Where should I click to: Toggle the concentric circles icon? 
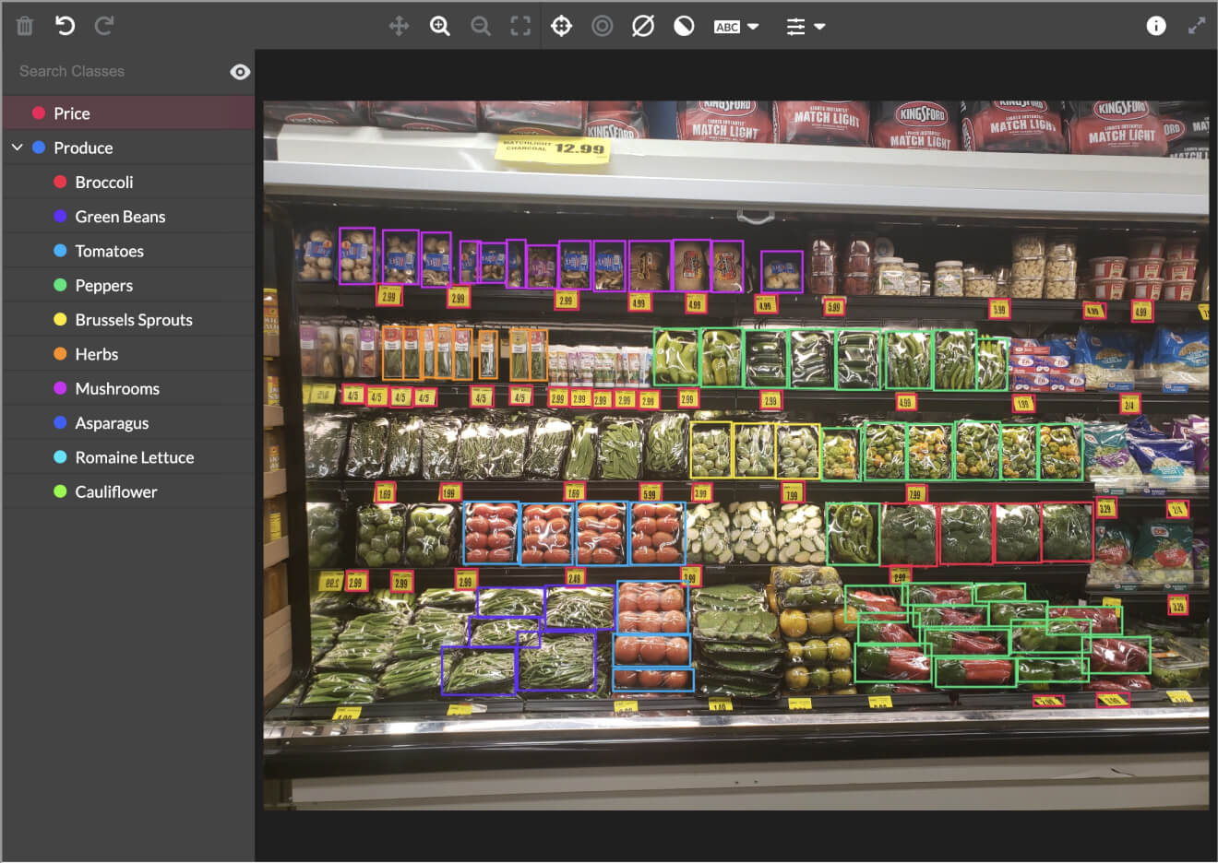(603, 26)
